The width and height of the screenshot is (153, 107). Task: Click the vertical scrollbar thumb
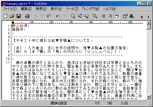(148, 27)
